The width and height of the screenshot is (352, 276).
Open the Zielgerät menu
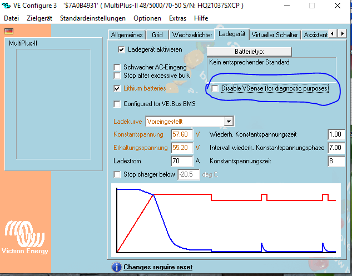[39, 18]
